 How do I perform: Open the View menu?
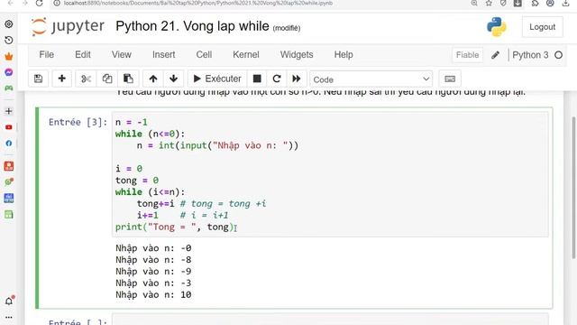[122, 54]
